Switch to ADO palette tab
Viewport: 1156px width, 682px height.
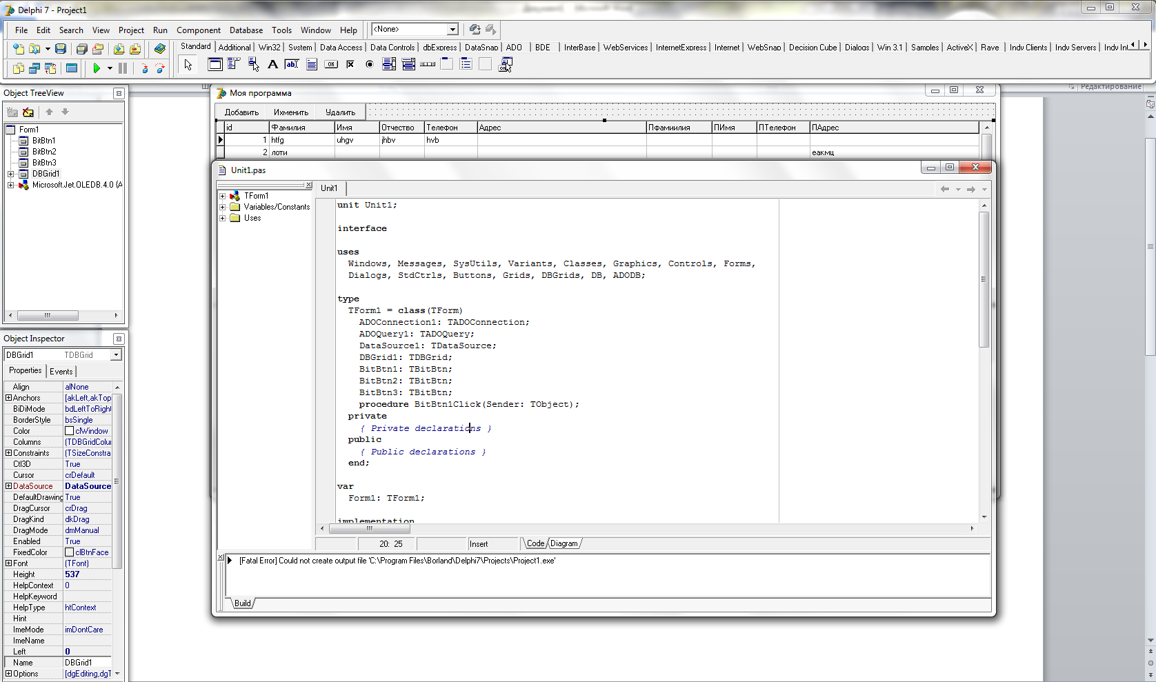point(514,47)
